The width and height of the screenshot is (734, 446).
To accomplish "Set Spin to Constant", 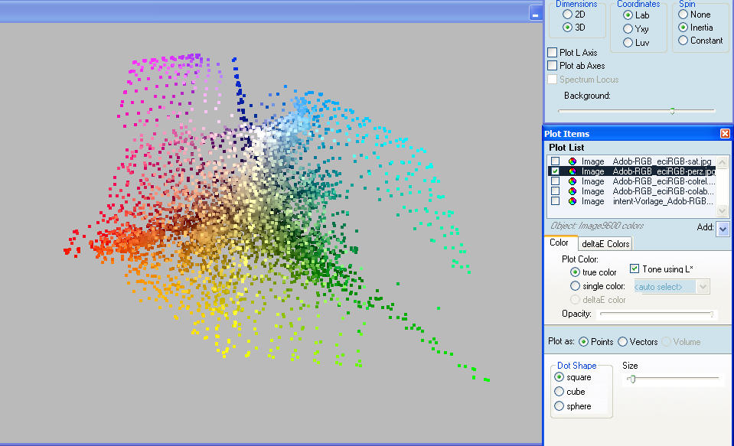I will click(x=683, y=41).
